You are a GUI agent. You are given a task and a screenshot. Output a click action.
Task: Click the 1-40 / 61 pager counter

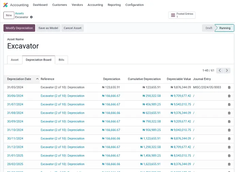[208, 70]
